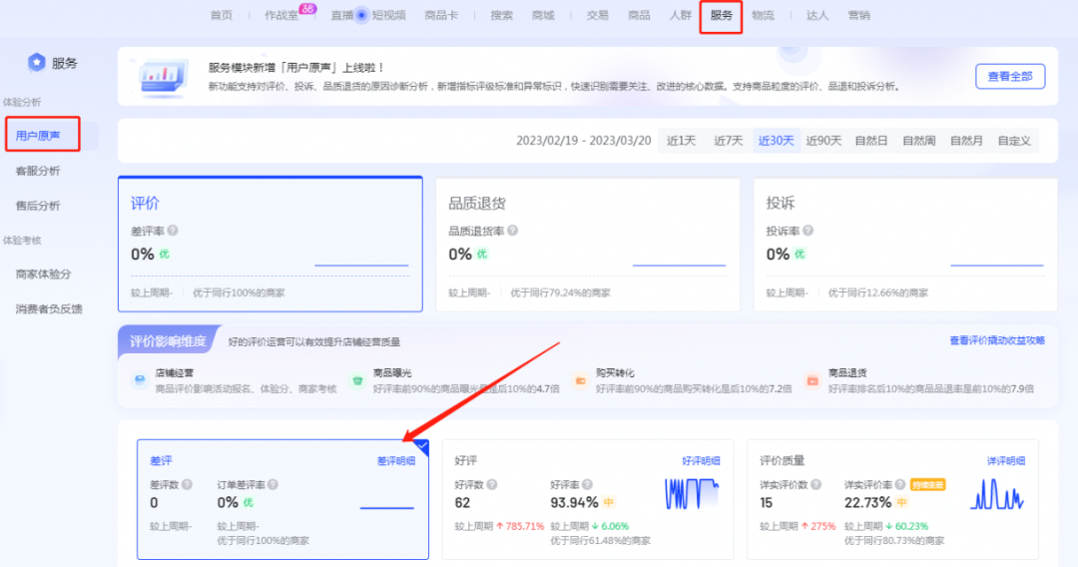Select the 自然日 time range
1078x567 pixels.
click(x=871, y=140)
